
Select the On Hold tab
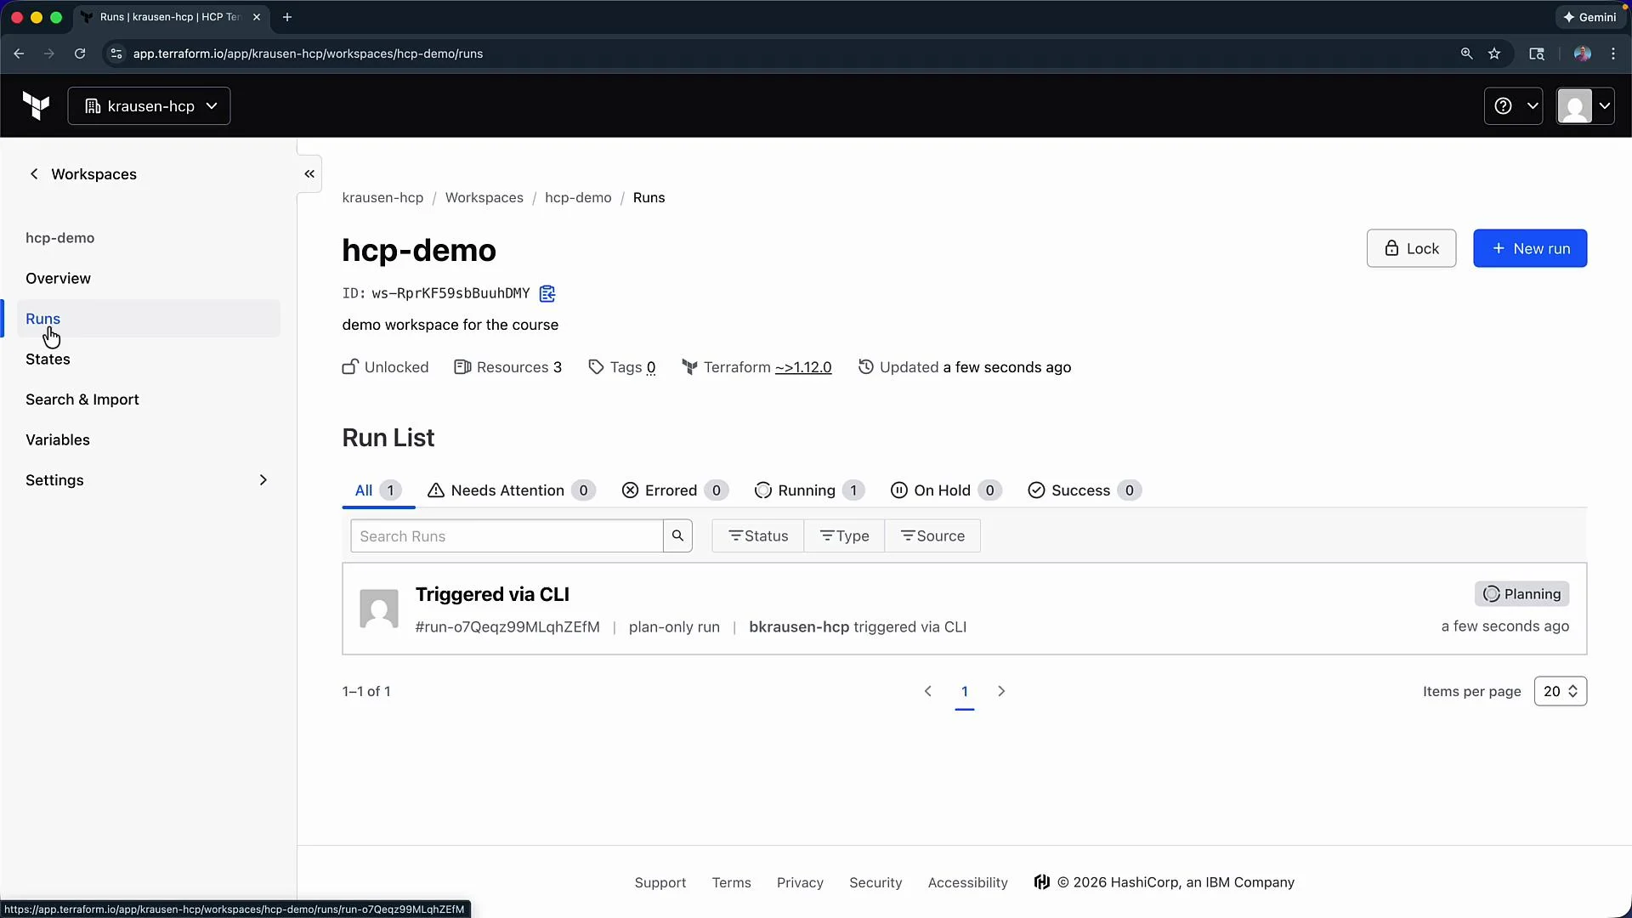[x=946, y=490]
